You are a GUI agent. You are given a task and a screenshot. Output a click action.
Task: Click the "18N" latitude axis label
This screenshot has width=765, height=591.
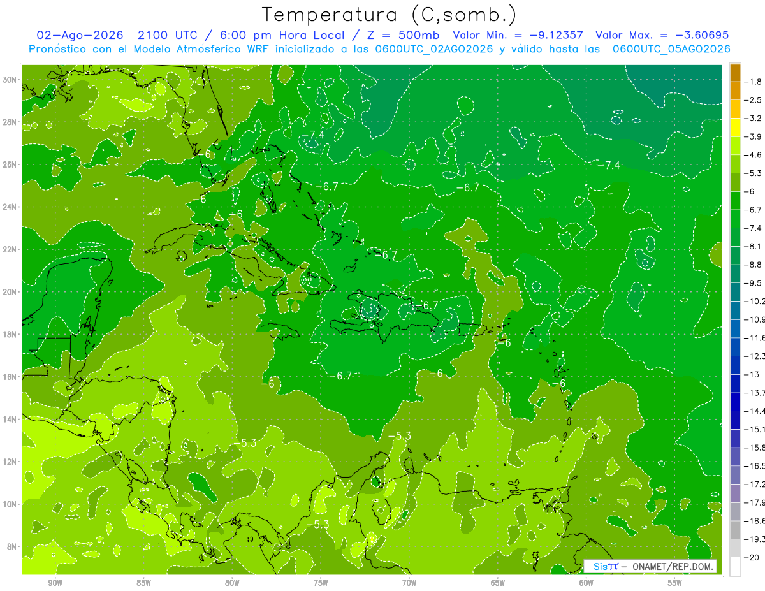tap(10, 334)
